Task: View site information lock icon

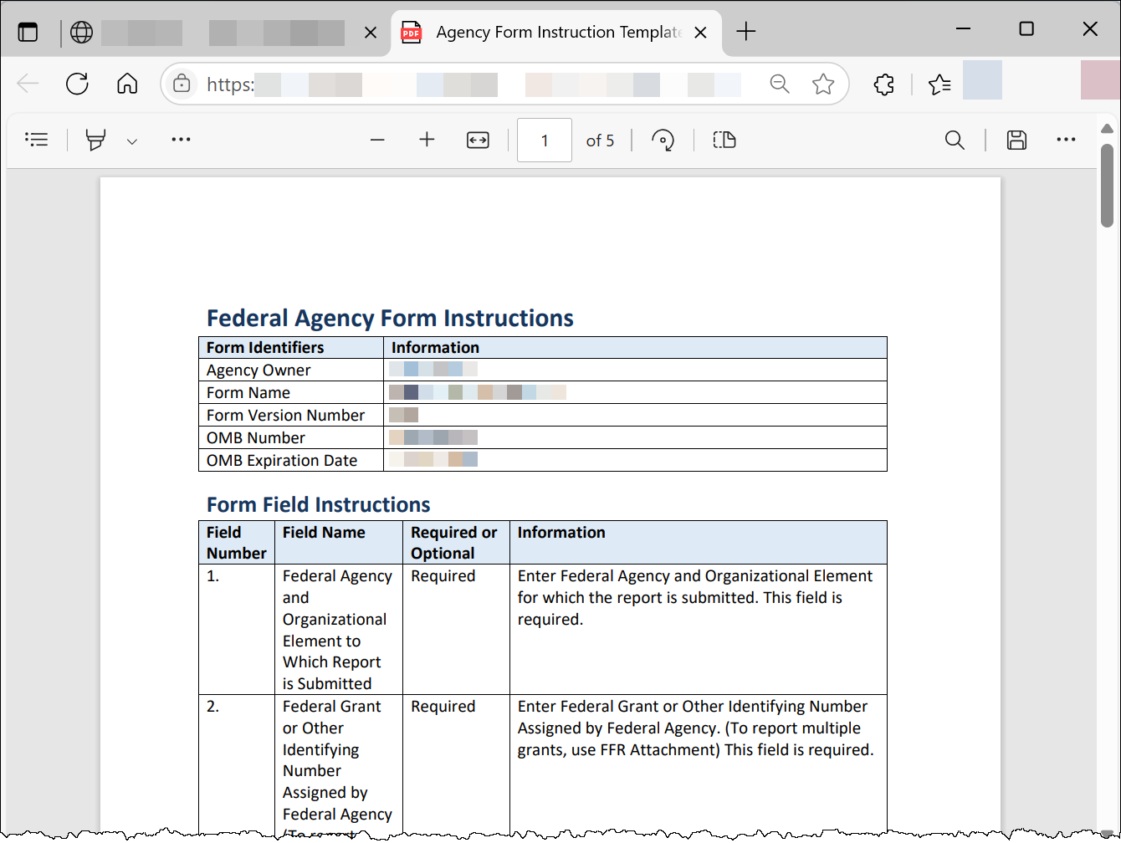Action: [182, 84]
